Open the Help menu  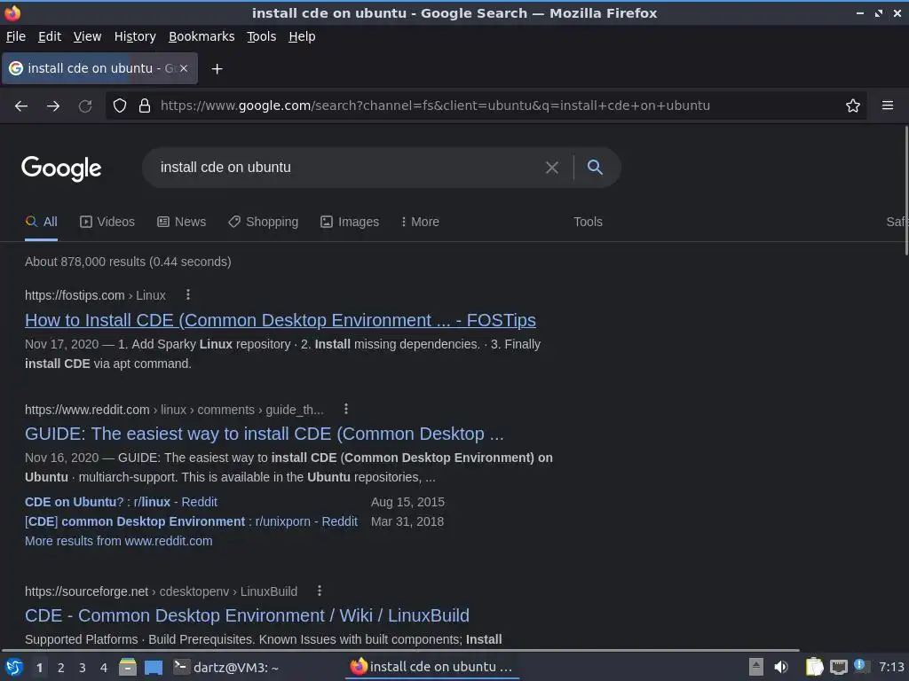pos(302,36)
